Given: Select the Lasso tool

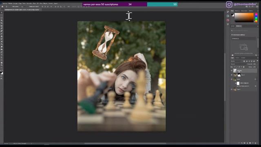Looking at the screenshot, I should coord(2,18).
